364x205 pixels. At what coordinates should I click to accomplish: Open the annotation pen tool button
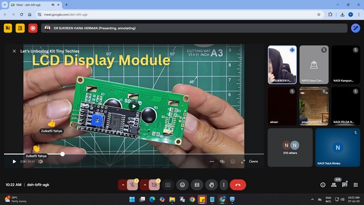pyautogui.click(x=355, y=28)
